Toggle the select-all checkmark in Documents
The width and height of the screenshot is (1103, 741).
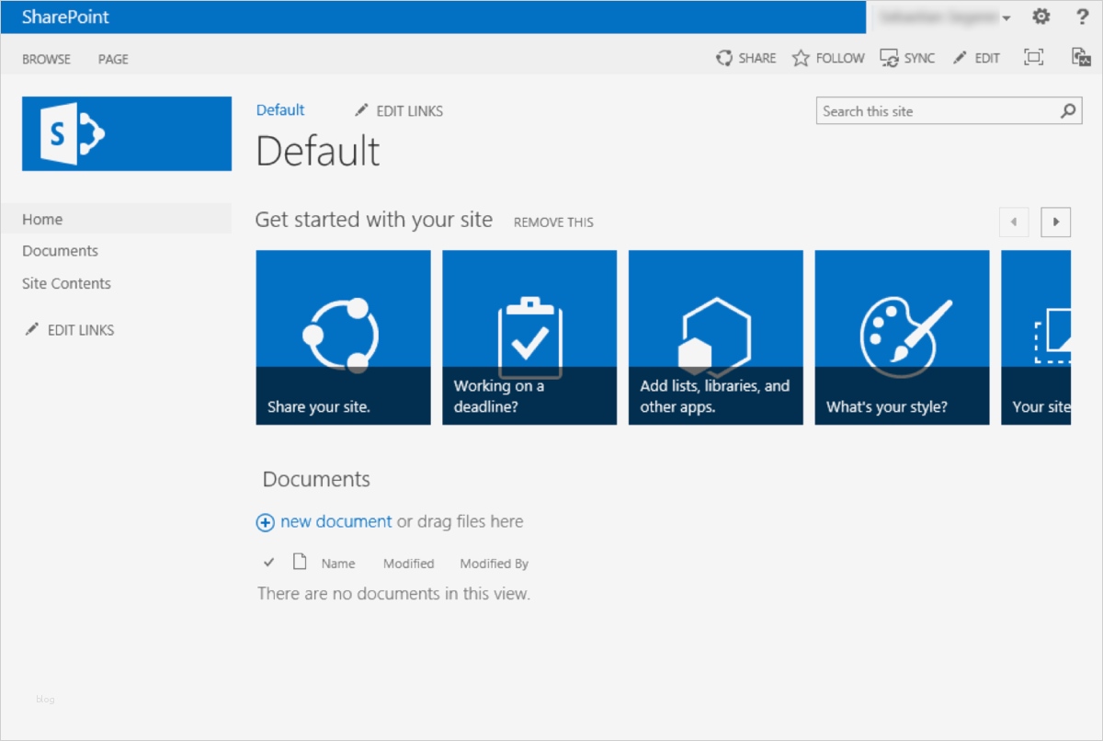(x=269, y=563)
